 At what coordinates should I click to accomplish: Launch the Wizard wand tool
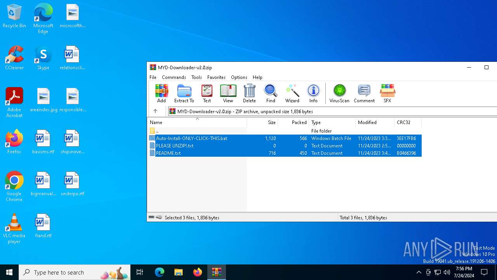coord(292,93)
